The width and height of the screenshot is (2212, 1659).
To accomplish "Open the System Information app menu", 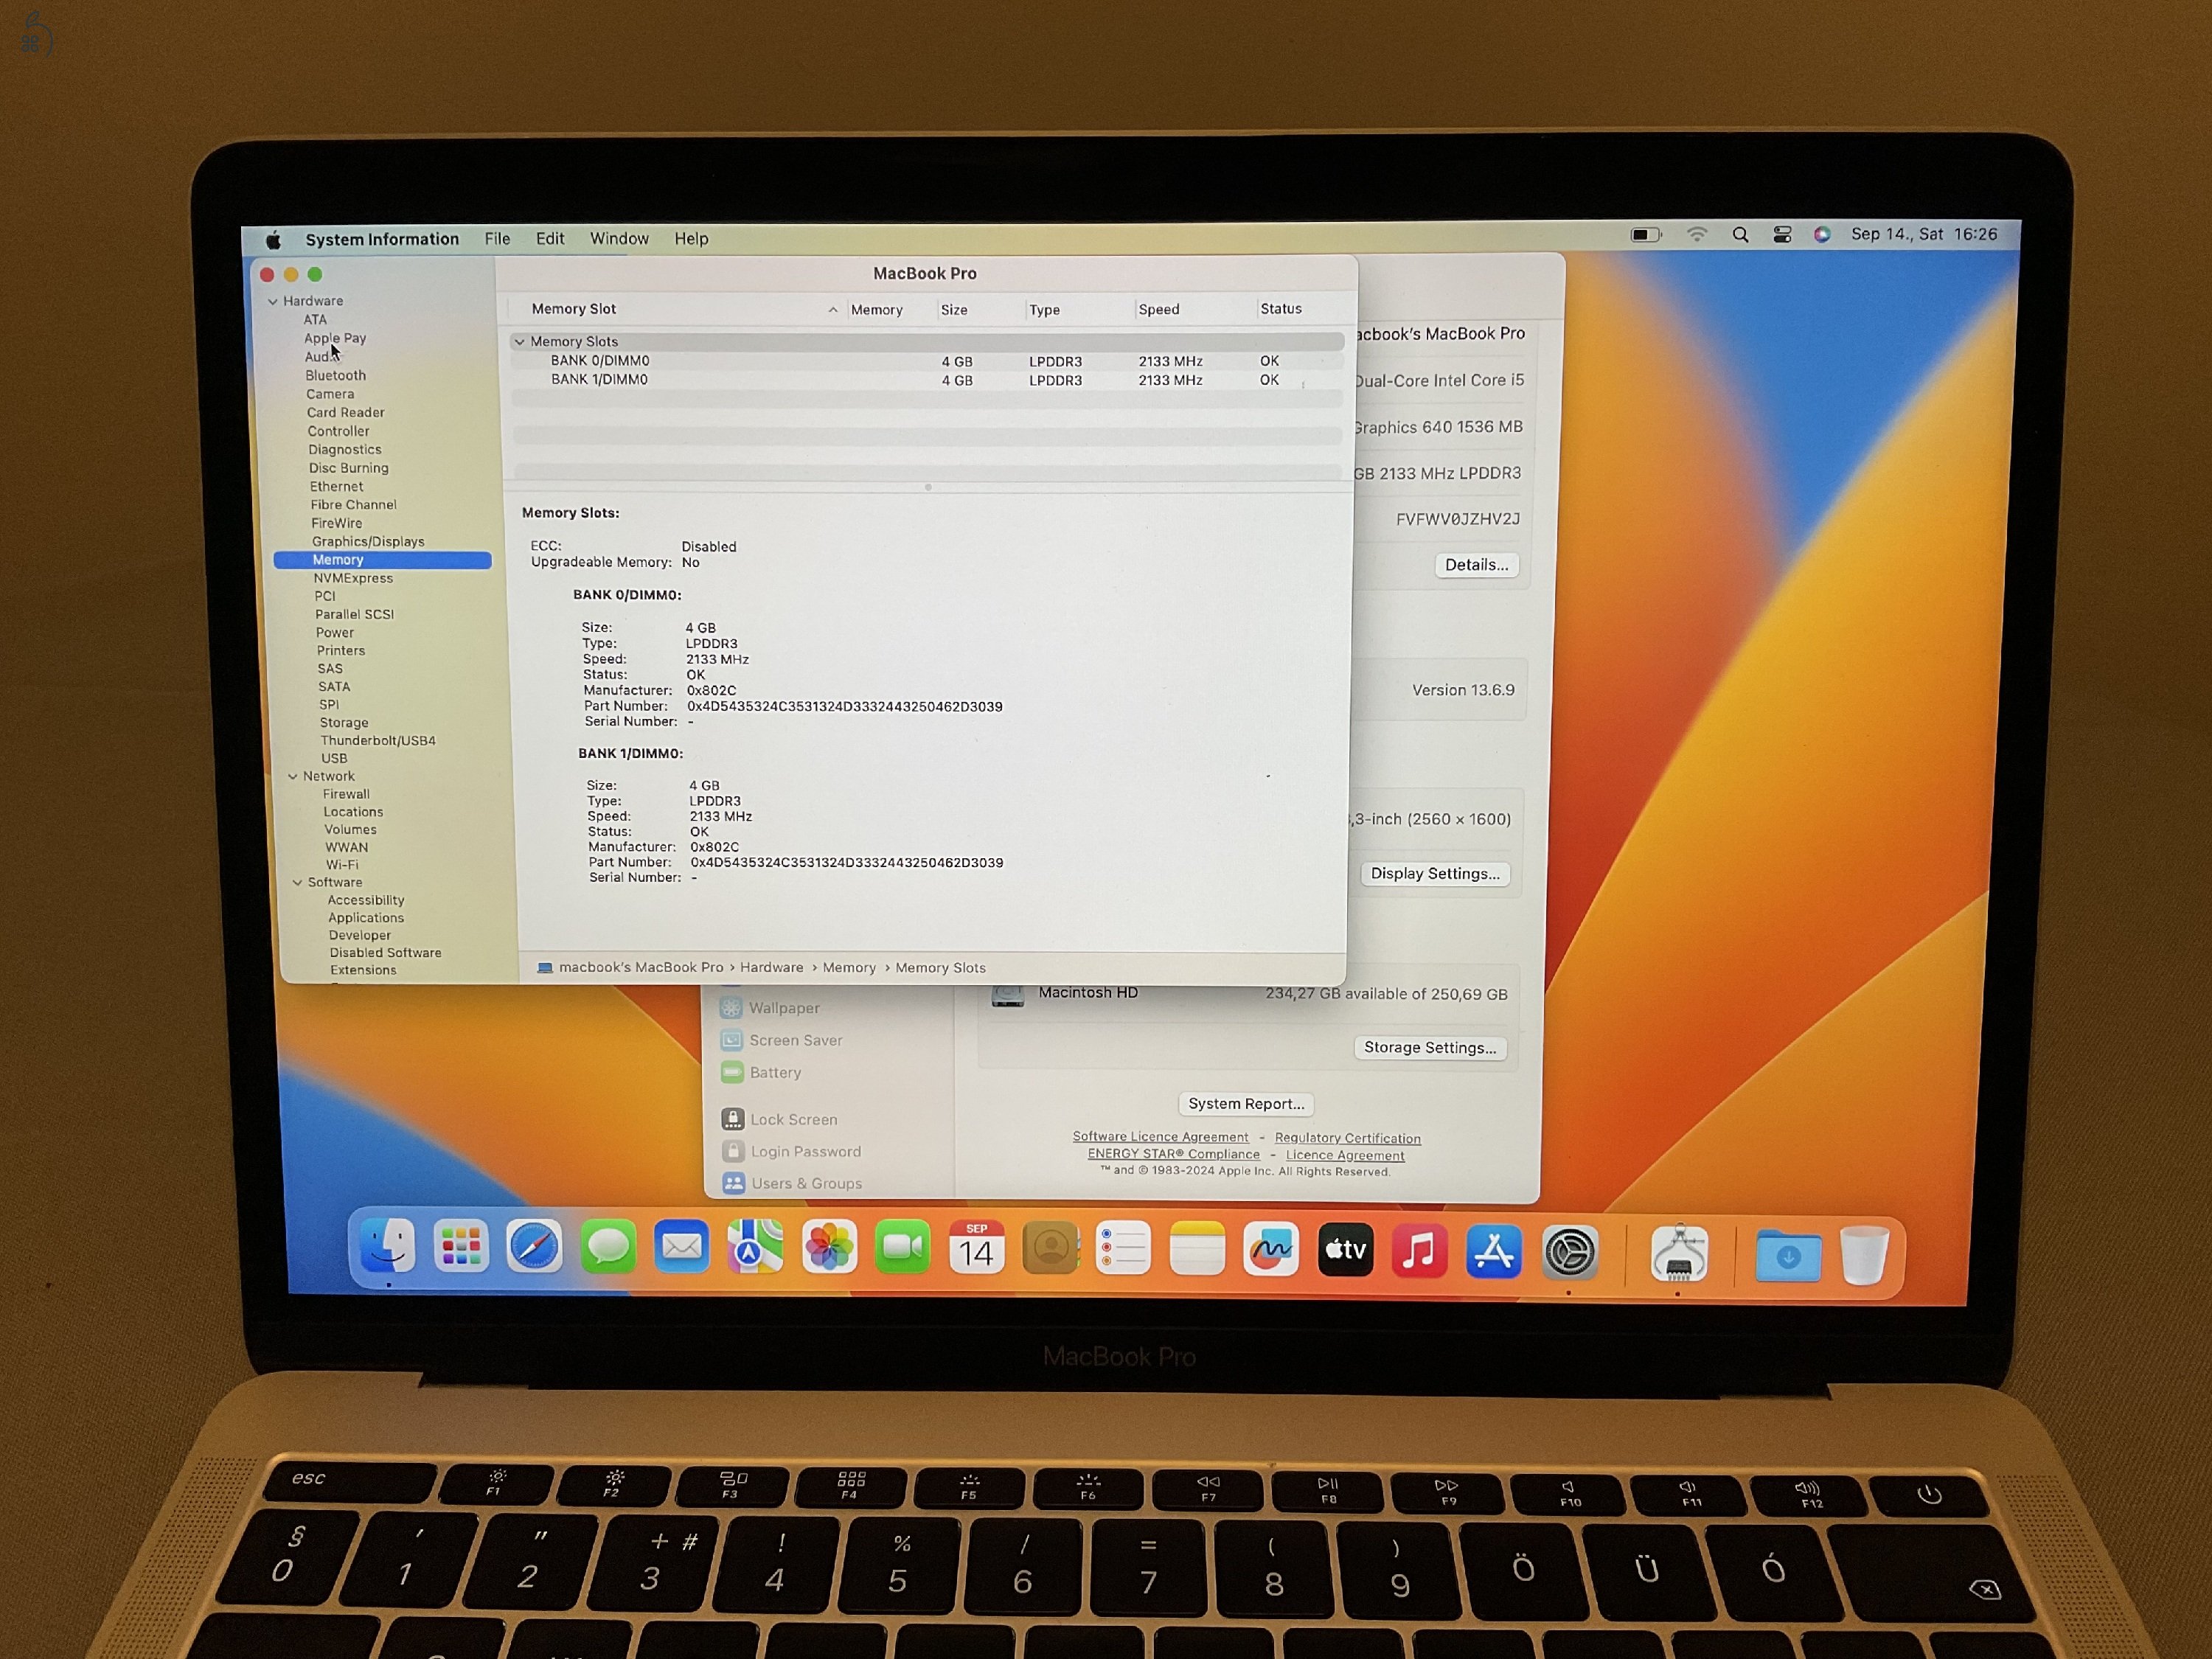I will 382,240.
